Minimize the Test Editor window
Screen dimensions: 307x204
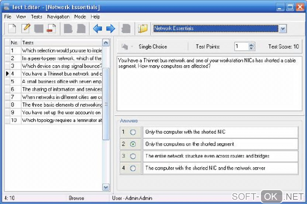(x=280, y=7)
